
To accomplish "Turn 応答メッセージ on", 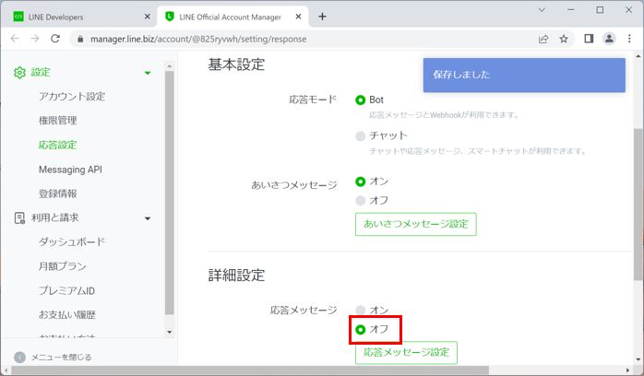I will tap(360, 310).
